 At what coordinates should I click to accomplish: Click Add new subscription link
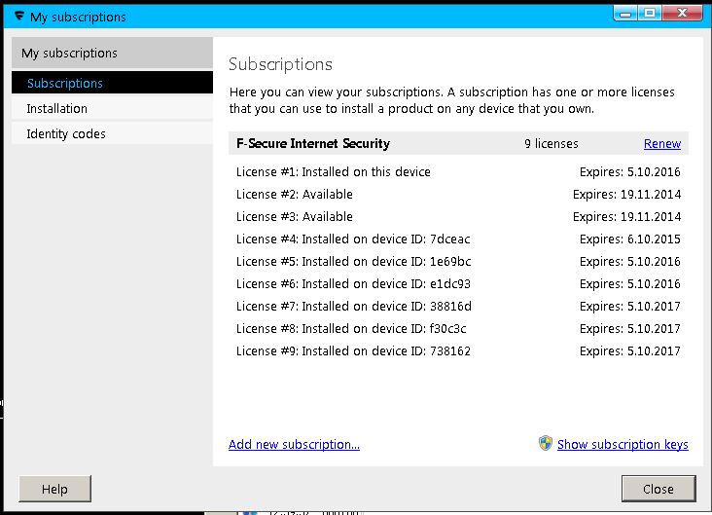pos(294,444)
